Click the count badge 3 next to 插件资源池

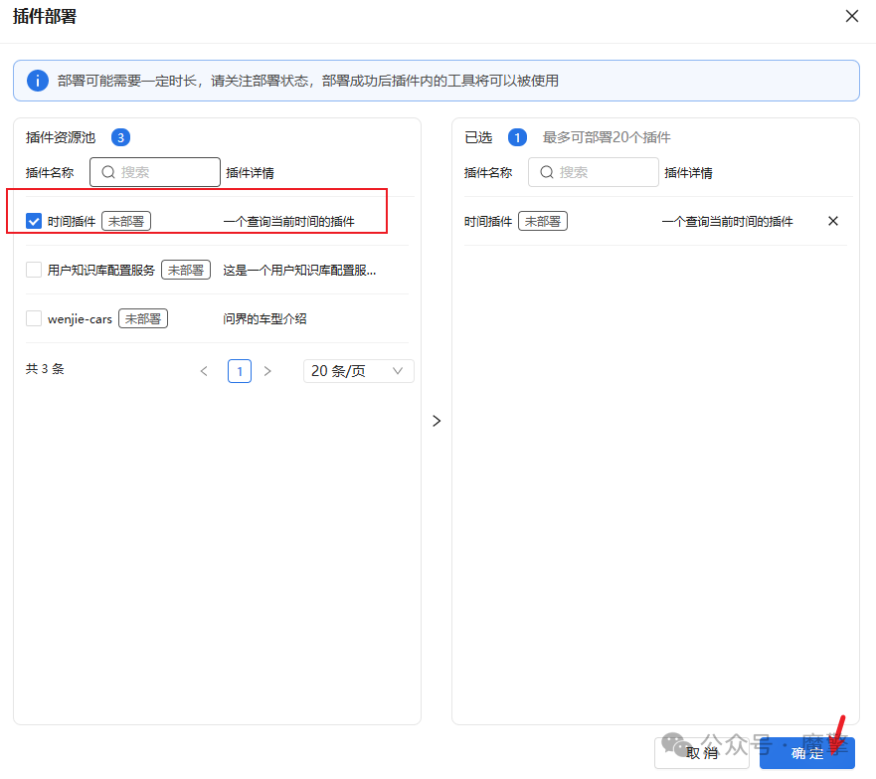click(120, 137)
